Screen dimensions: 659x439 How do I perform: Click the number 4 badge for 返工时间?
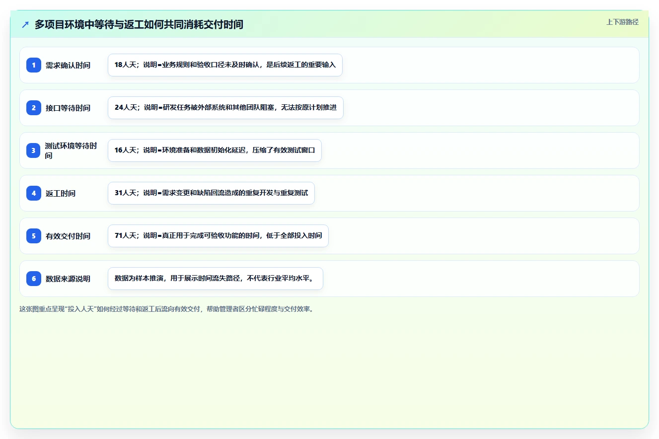34,193
